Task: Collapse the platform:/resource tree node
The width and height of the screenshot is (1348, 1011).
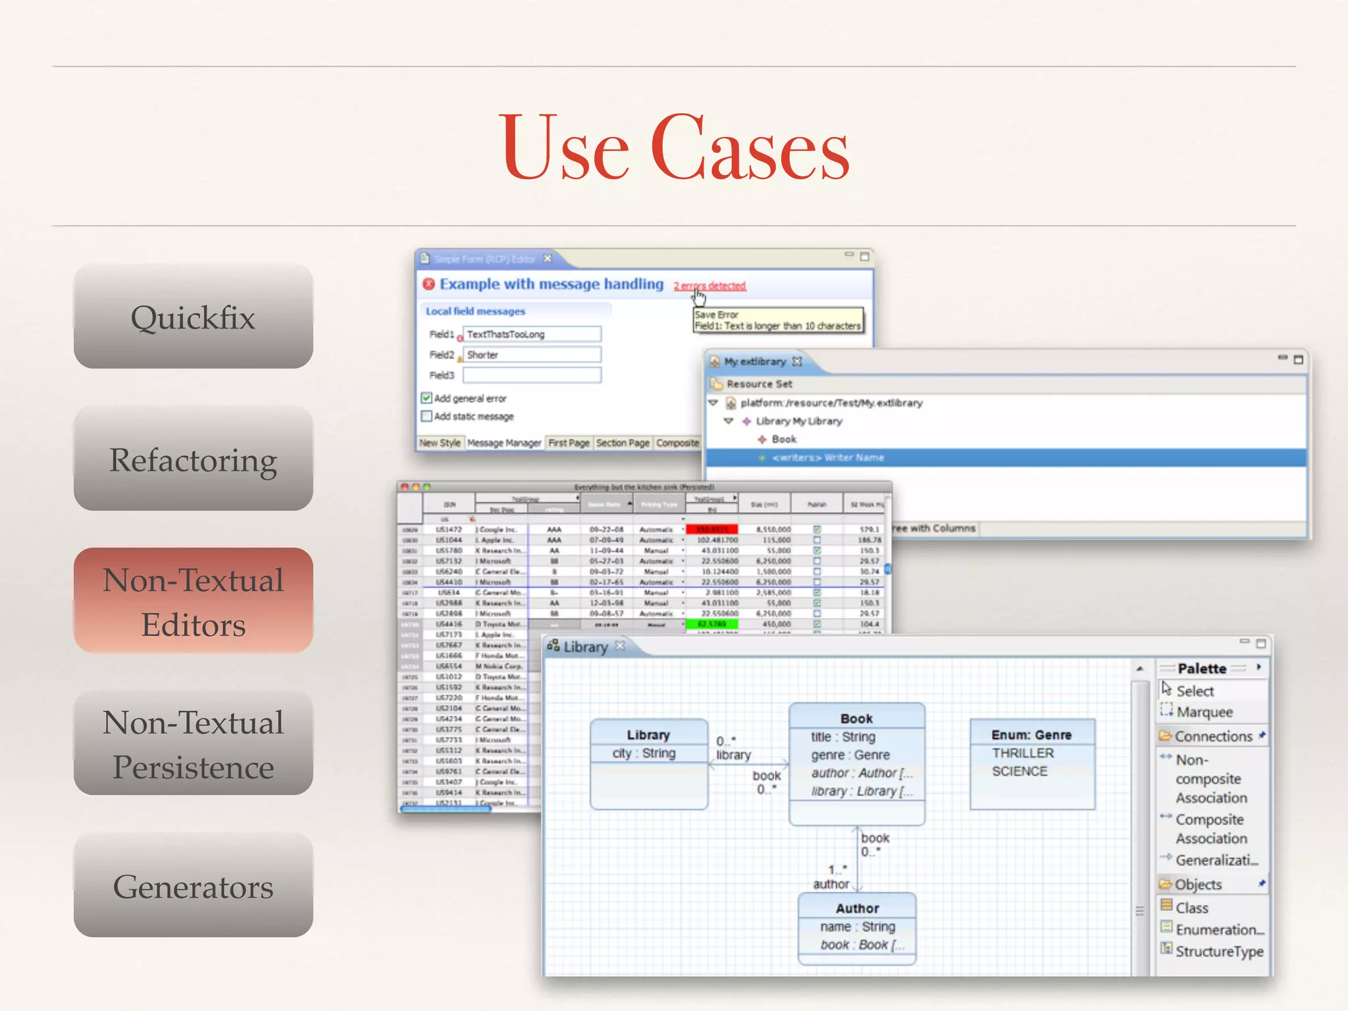Action: click(713, 403)
